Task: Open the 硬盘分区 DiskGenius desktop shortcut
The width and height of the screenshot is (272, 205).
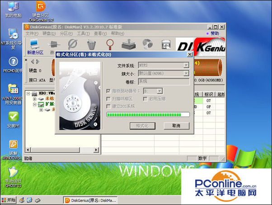Action: (41, 8)
